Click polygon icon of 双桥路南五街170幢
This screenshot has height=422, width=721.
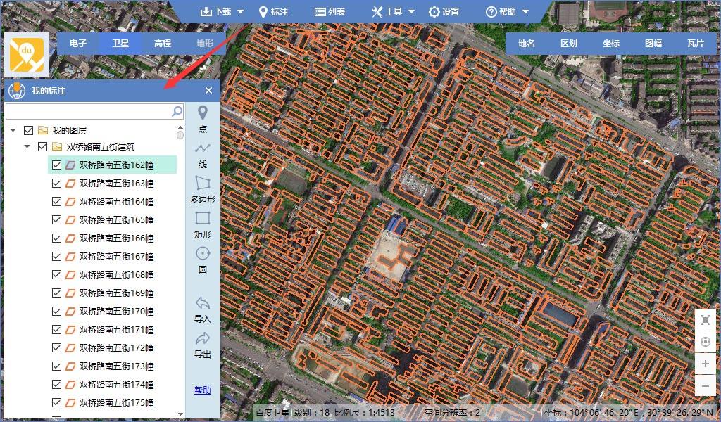coord(70,312)
